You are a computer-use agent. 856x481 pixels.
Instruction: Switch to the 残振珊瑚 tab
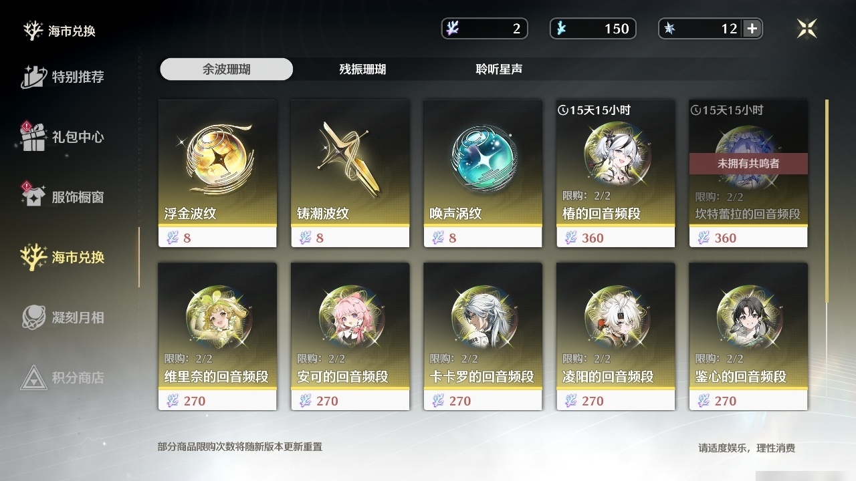362,69
